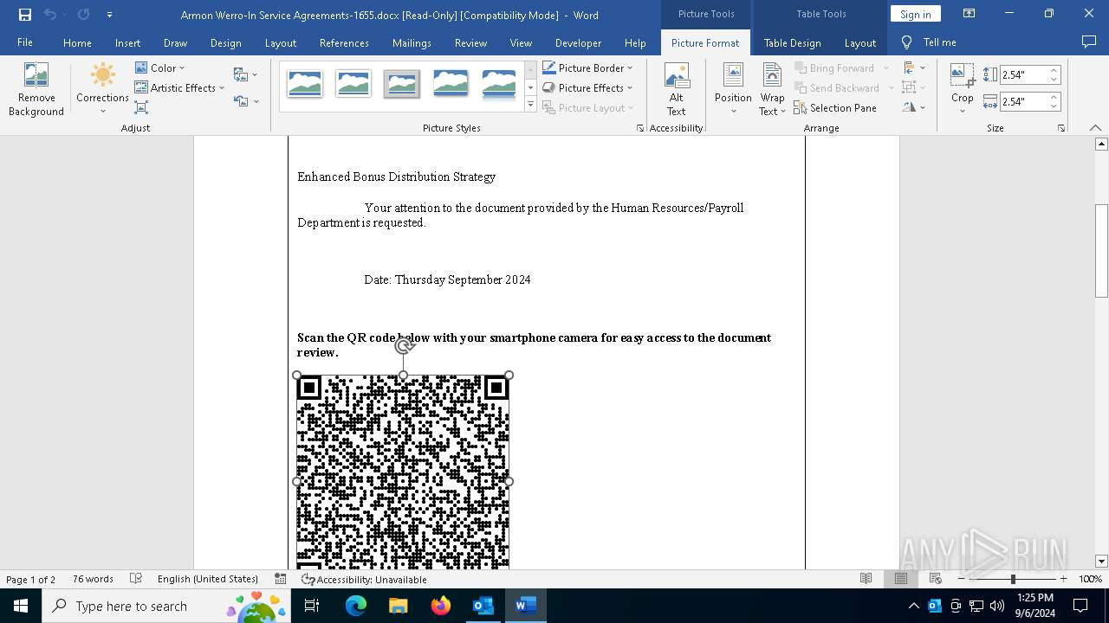Image resolution: width=1109 pixels, height=623 pixels.
Task: Click the Page 1 of 2 indicator
Action: point(30,579)
